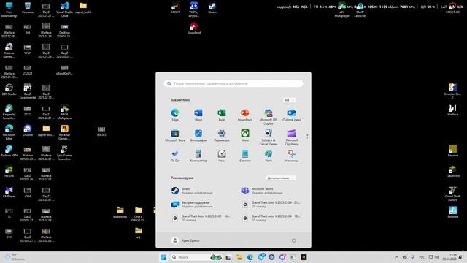467x263 pixels.
Task: Select RAGE Multiplayer desktop shortcut
Action: tap(64, 112)
